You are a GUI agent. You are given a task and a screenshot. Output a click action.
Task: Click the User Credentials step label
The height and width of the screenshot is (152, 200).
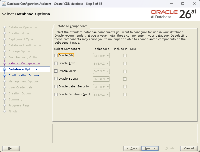pyautogui.click(x=20, y=87)
